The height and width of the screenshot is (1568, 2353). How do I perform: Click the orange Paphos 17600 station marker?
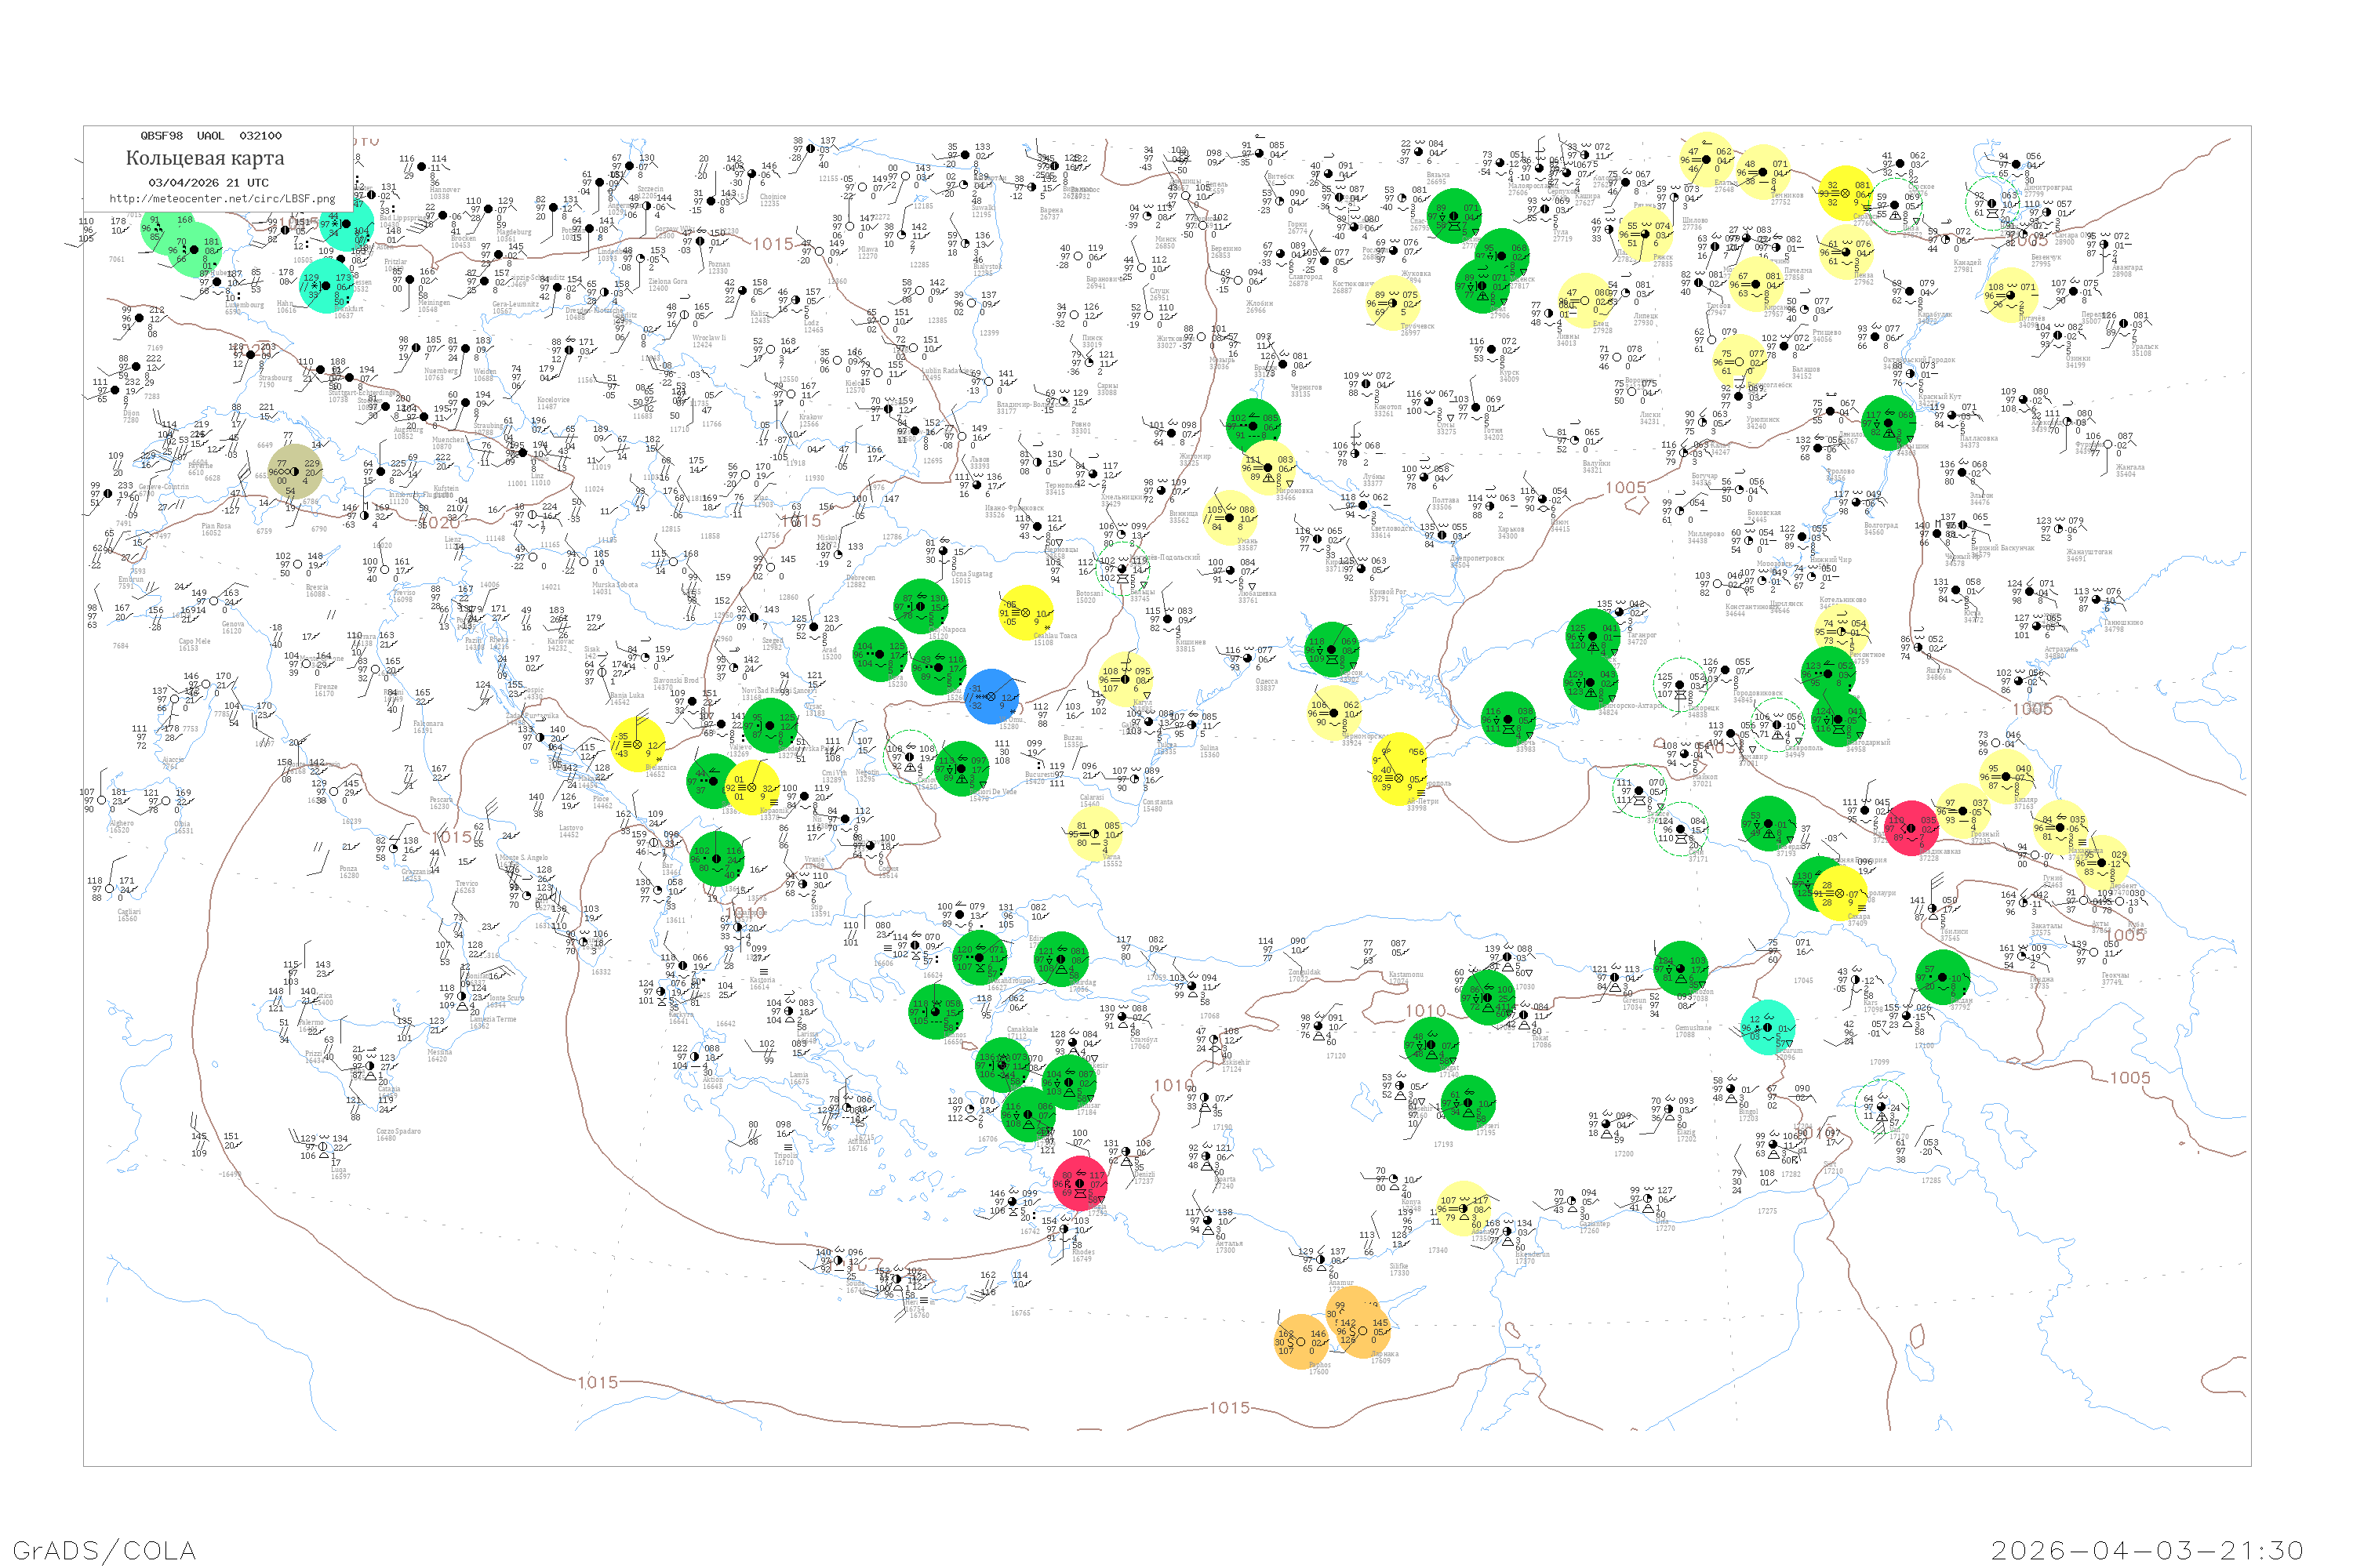(1300, 1341)
